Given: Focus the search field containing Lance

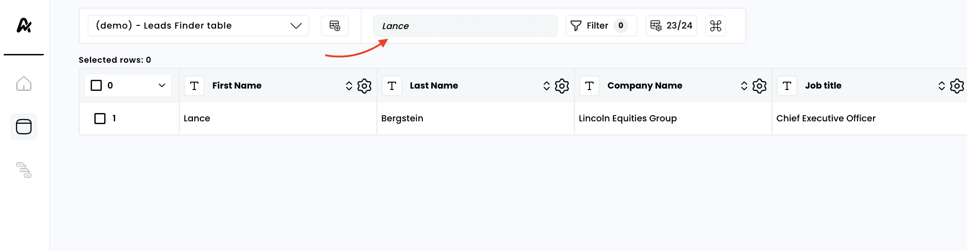Looking at the screenshot, I should (465, 26).
